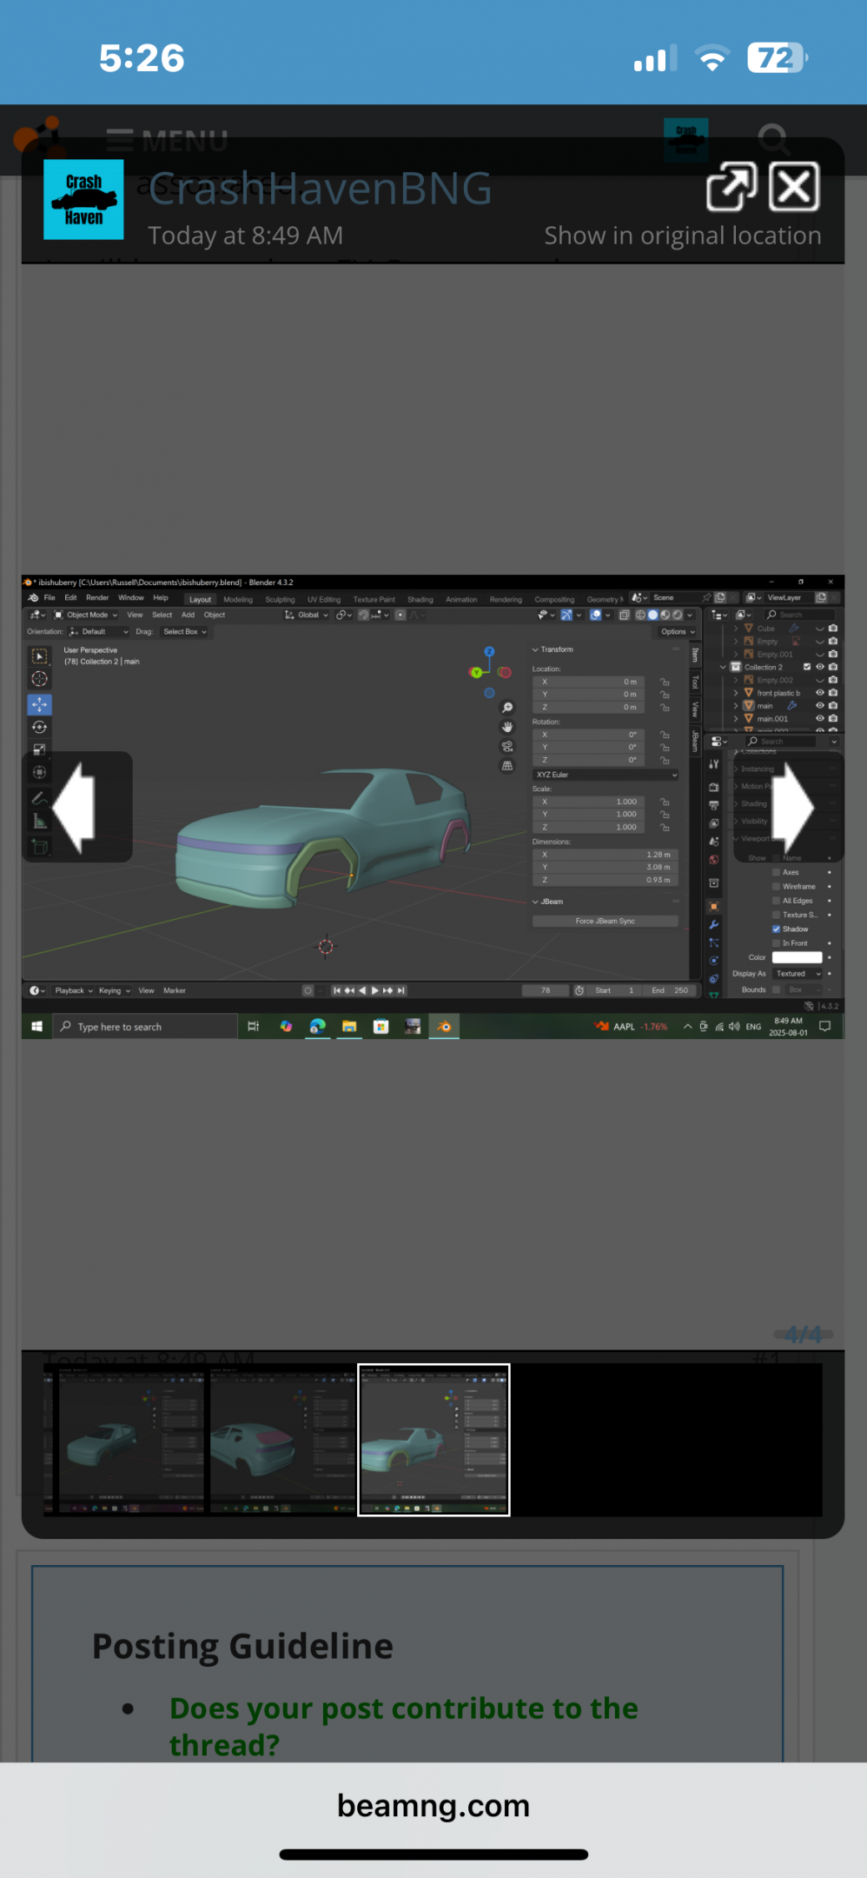
Task: Jump to timeline start button
Action: [337, 990]
